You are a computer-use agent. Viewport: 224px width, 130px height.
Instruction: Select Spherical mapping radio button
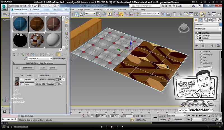pos(201,51)
